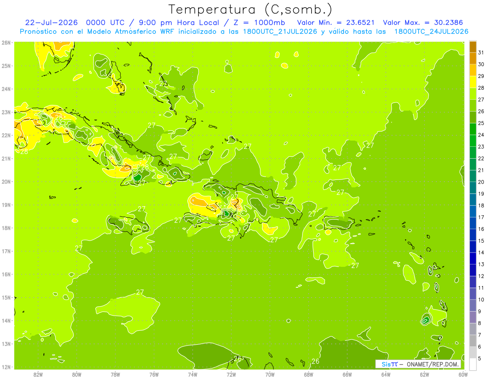This screenshot has height=380, width=492.
Task: Click the colorbar label "31"
Action: point(481,52)
